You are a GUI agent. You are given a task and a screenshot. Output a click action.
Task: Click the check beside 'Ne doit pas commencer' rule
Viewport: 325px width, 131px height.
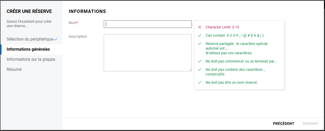click(x=200, y=61)
